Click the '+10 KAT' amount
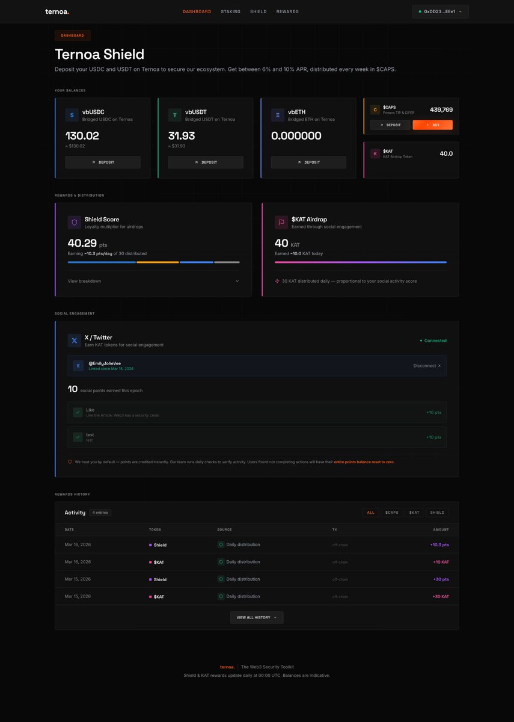 [x=441, y=562]
